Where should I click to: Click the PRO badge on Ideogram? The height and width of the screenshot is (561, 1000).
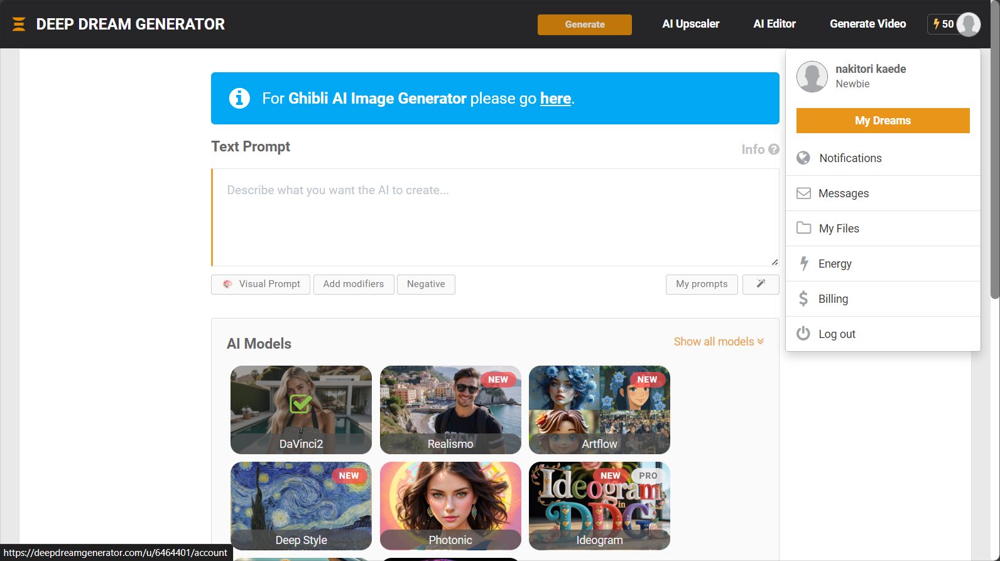[x=648, y=476]
